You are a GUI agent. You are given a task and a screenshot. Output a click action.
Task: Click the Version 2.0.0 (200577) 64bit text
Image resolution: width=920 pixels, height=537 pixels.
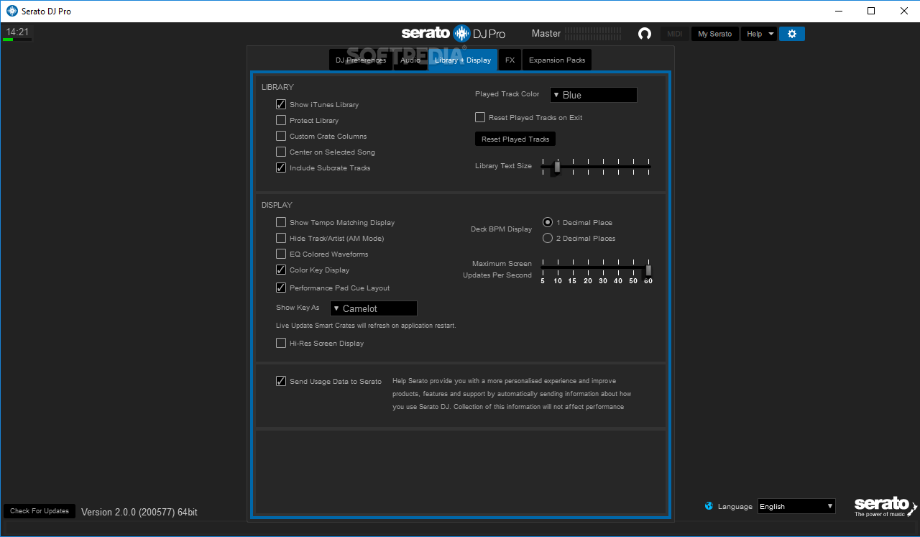click(139, 512)
